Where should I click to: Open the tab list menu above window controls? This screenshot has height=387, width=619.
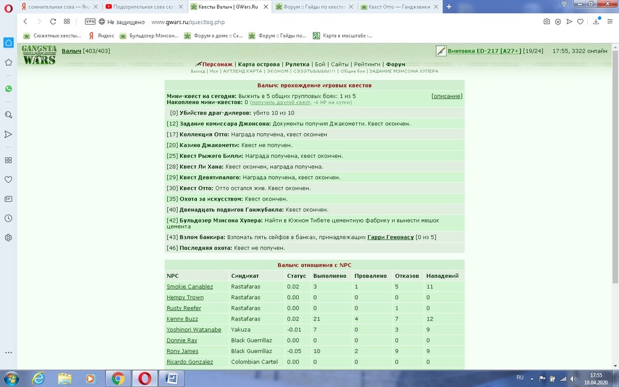564,5
